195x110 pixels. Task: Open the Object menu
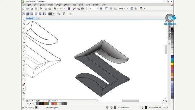click(51, 5)
